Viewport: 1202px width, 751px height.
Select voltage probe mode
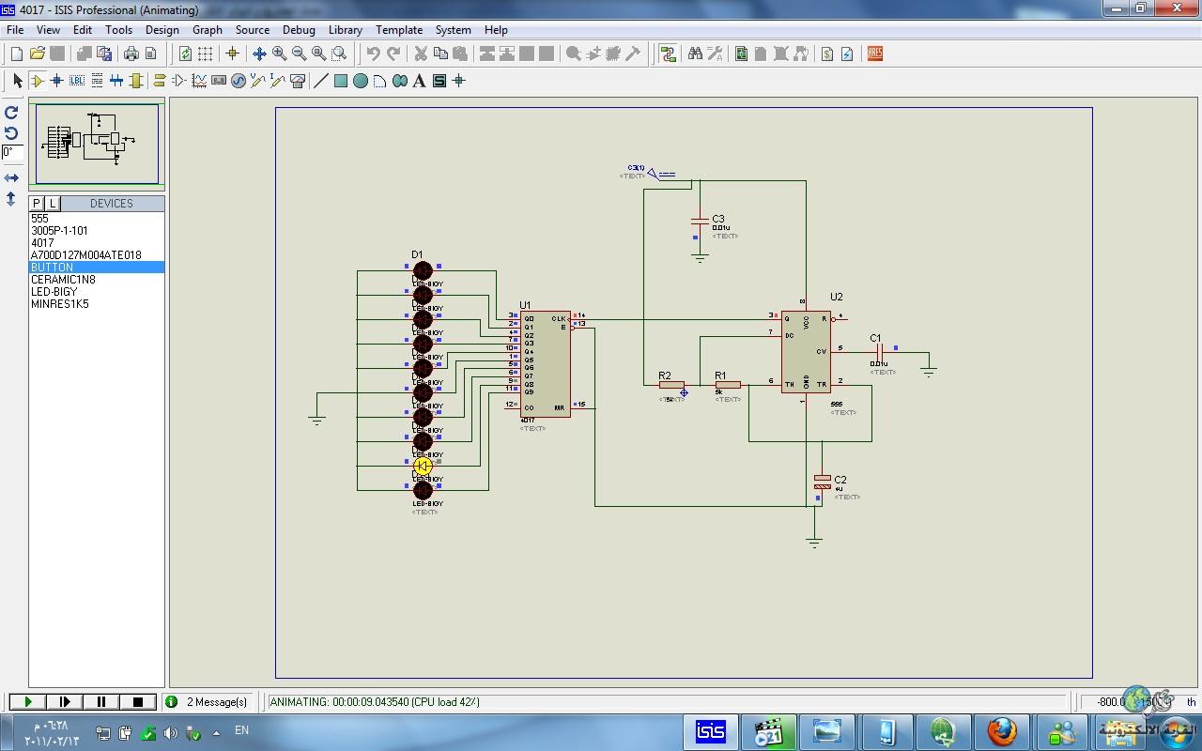(258, 82)
